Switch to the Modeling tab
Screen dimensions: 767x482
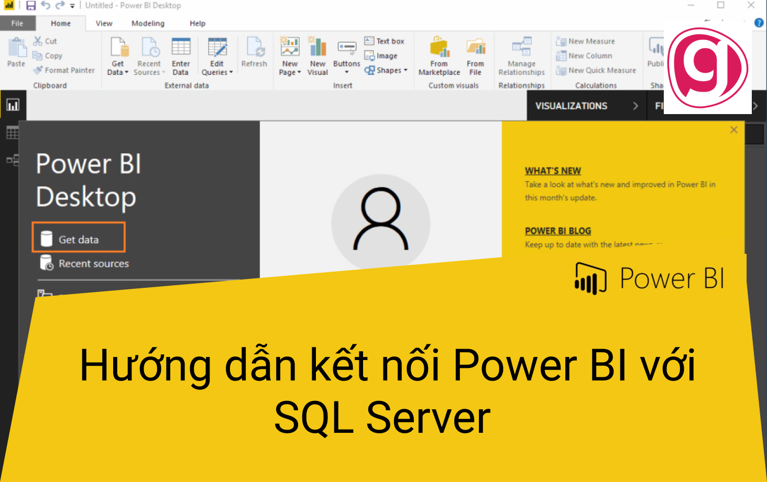(147, 23)
